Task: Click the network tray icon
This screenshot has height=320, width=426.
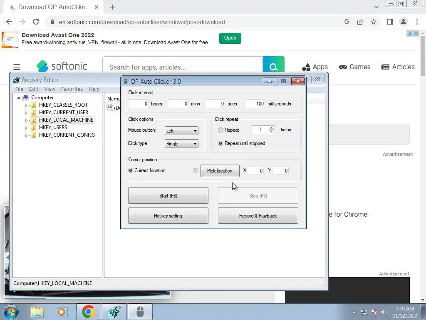Action: pos(364,312)
